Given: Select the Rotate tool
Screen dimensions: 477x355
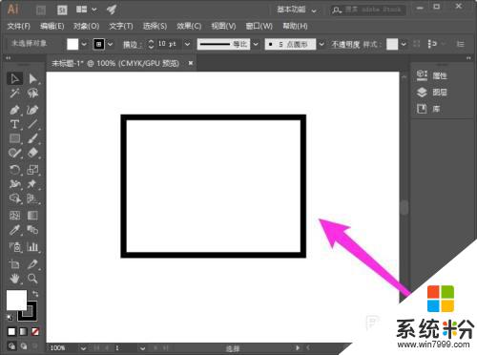Looking at the screenshot, I should click(x=14, y=170).
